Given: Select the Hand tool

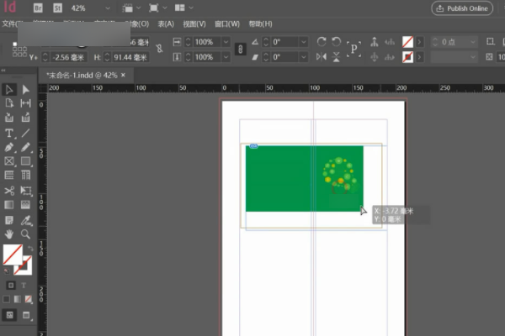Looking at the screenshot, I should (x=9, y=234).
